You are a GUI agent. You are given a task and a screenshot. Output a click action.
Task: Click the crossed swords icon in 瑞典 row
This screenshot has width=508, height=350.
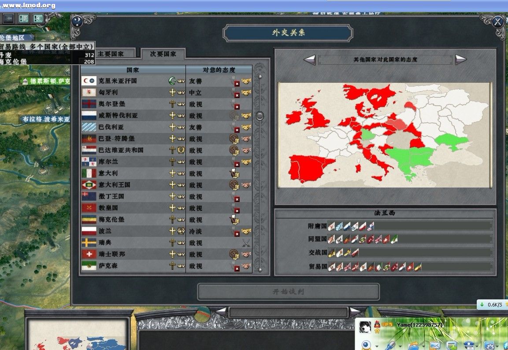[x=245, y=243]
